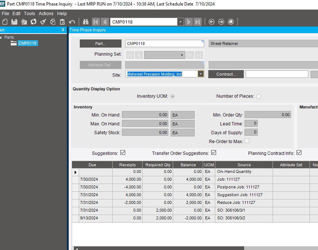The width and height of the screenshot is (318, 250).
Task: Click the Save icon in toolbar
Action: click(14, 22)
